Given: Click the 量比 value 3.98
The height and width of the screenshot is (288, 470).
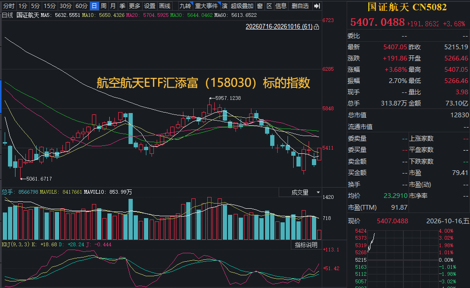Looking at the screenshot, I should click(462, 92).
